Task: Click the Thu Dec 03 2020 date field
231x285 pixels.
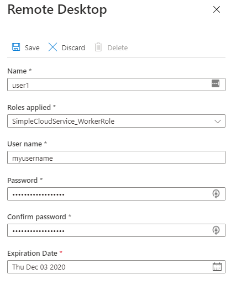Action: point(116,267)
